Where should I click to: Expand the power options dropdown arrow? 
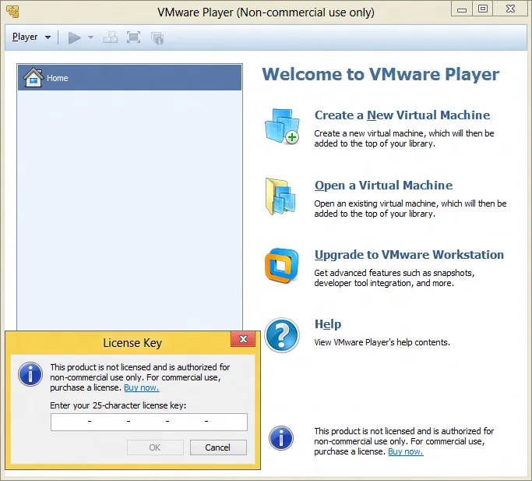(x=90, y=37)
